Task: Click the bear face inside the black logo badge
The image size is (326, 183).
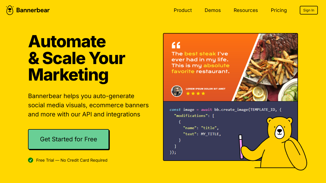Action: pos(9,10)
